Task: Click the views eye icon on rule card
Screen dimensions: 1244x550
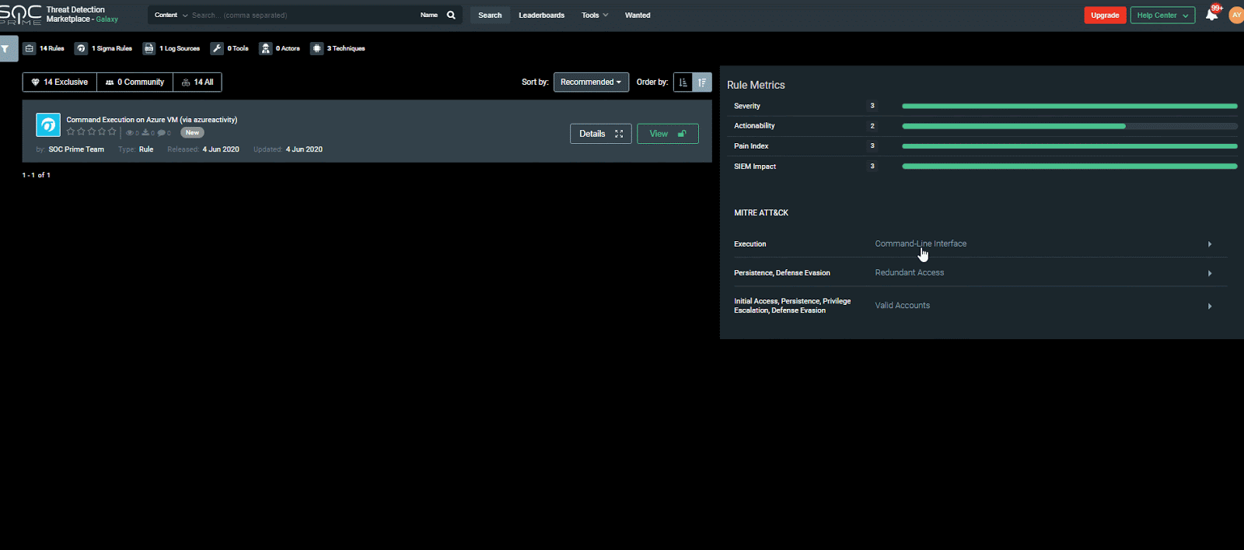Action: pos(130,133)
